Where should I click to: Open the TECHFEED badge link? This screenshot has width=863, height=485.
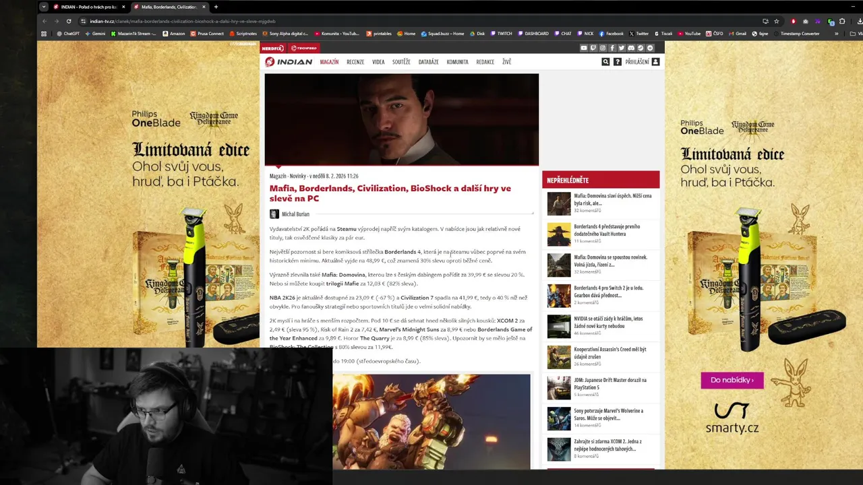click(x=303, y=48)
